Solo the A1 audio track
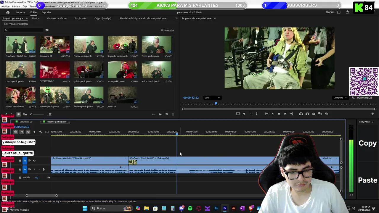Image resolution: width=379 pixels, height=213 pixels. click(39, 170)
